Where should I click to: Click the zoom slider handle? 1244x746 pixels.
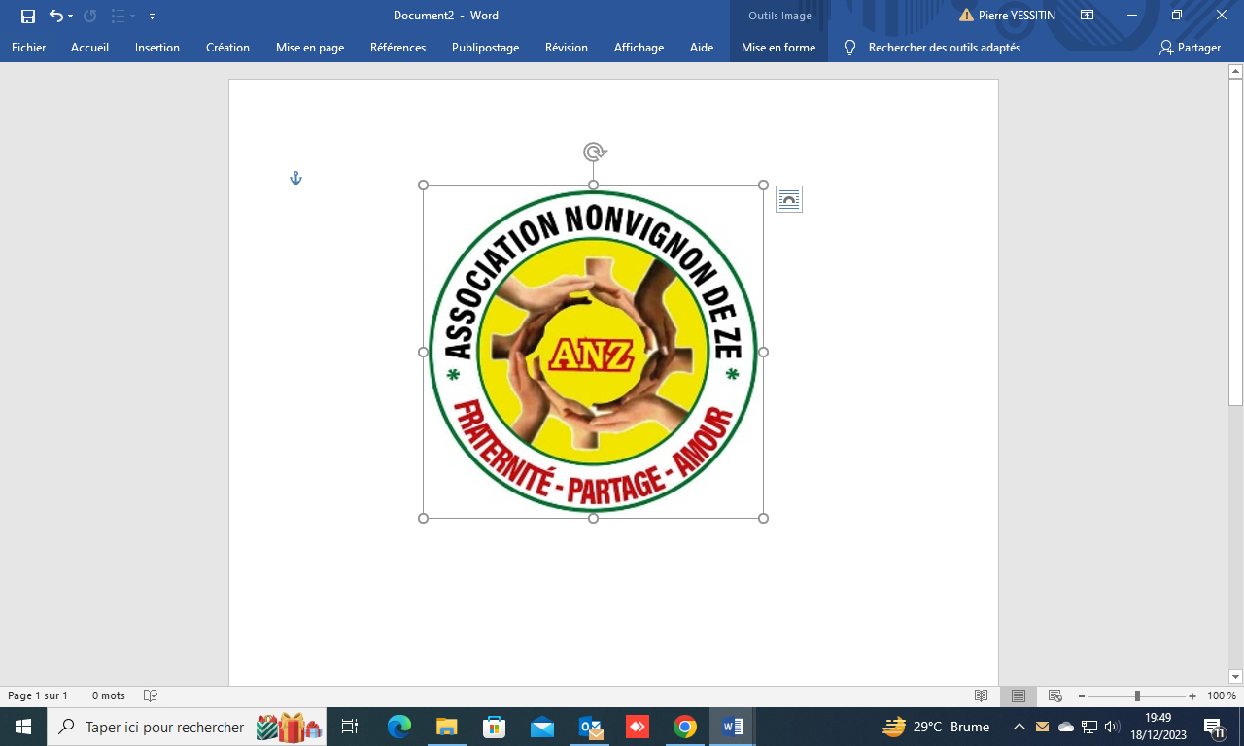point(1137,695)
